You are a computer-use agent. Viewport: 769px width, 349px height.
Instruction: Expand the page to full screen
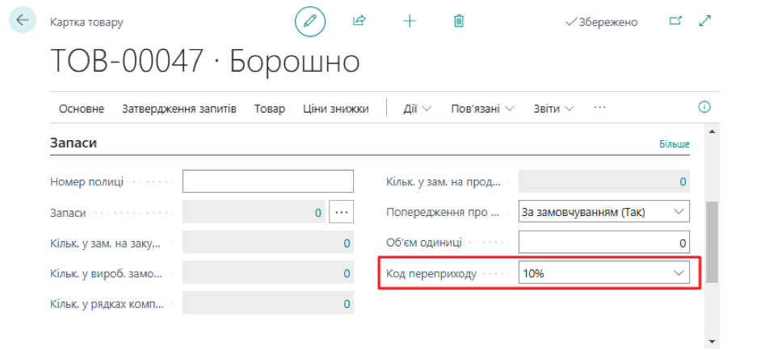coord(705,22)
